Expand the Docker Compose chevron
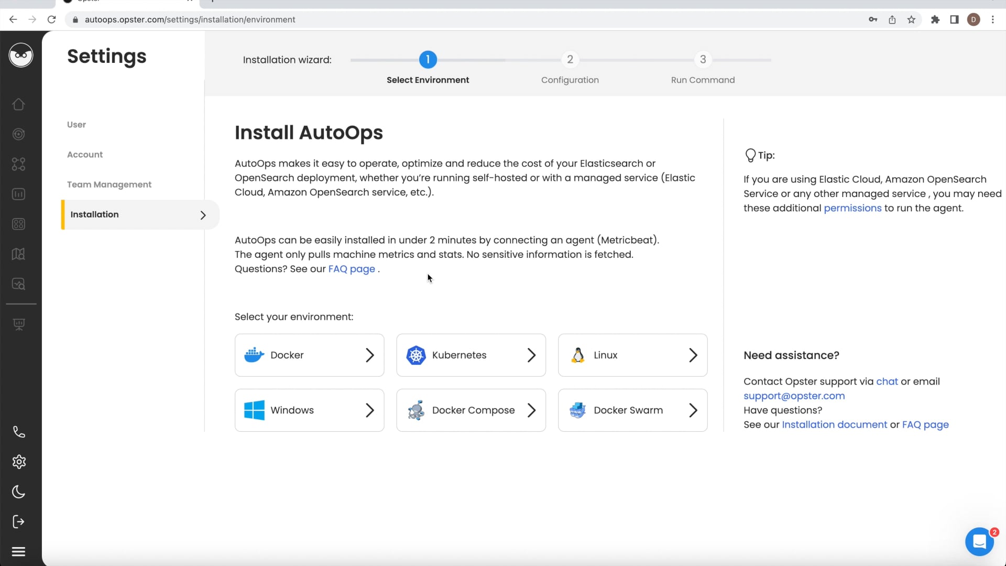The width and height of the screenshot is (1006, 566). point(531,410)
